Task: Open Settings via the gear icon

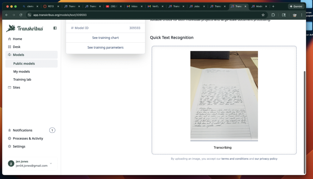Action: [x=9, y=147]
